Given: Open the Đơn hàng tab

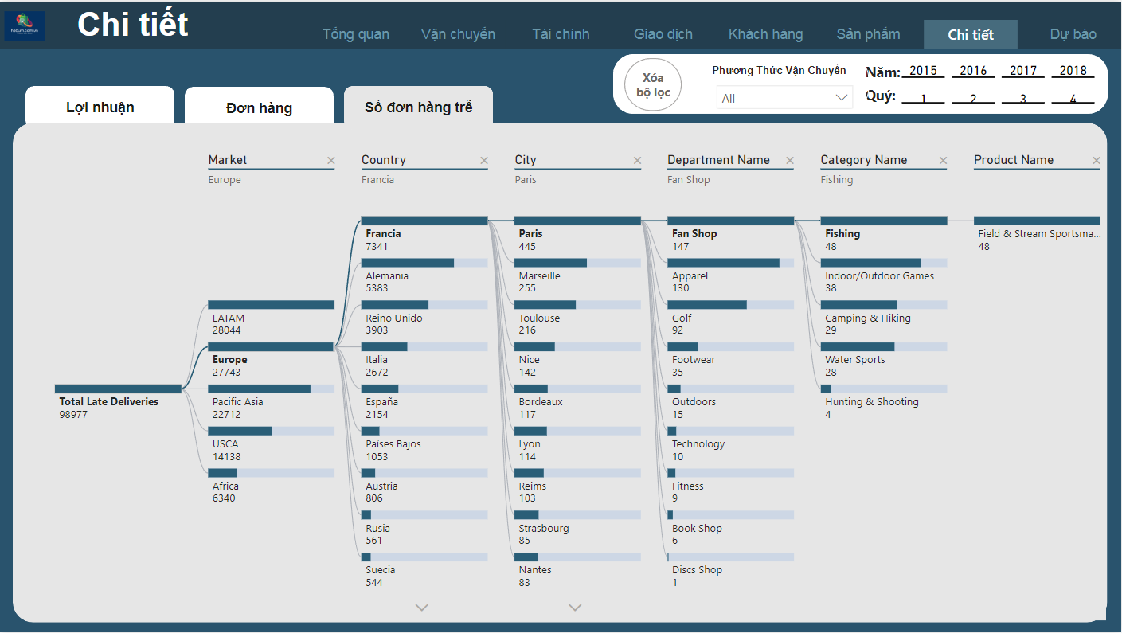Looking at the screenshot, I should [x=259, y=108].
